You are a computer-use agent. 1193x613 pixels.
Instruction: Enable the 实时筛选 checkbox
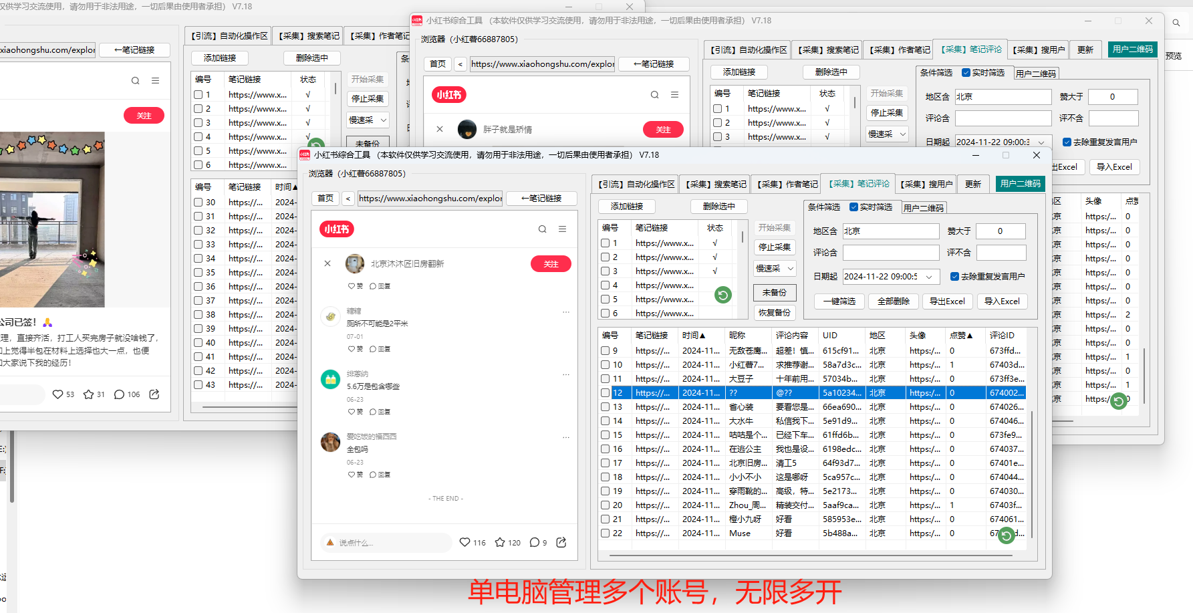(853, 207)
